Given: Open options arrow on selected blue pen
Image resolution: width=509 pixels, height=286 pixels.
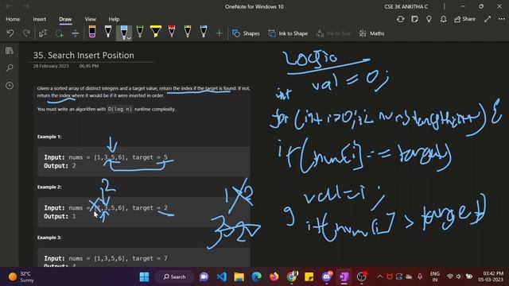Looking at the screenshot, I should 129,38.
